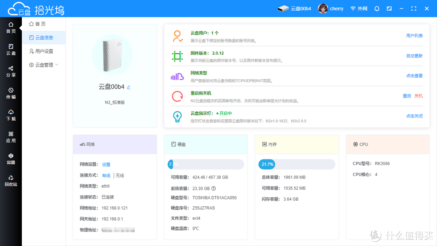Screen dimensions: 437x246
Task: Click the memory usage progress bar
Action: point(297,164)
